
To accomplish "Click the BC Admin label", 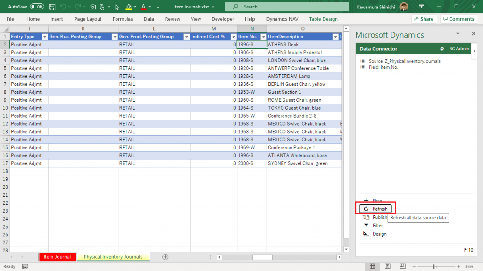I will pos(459,49).
